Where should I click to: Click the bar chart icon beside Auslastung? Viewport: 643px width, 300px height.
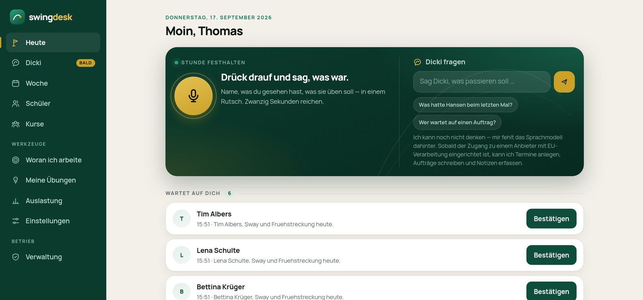click(16, 201)
